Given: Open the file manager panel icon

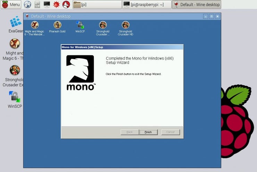Looking at the screenshot, I should (x=37, y=5).
